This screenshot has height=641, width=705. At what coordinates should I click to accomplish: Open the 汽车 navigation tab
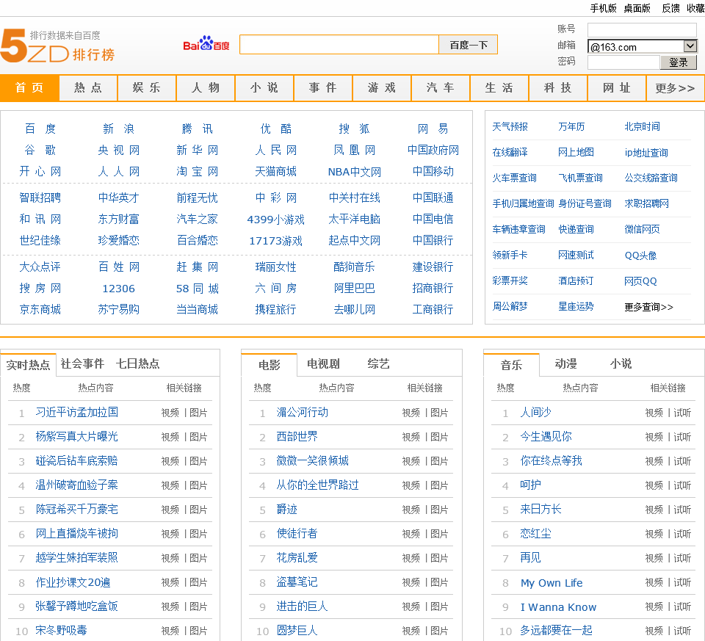pos(441,88)
